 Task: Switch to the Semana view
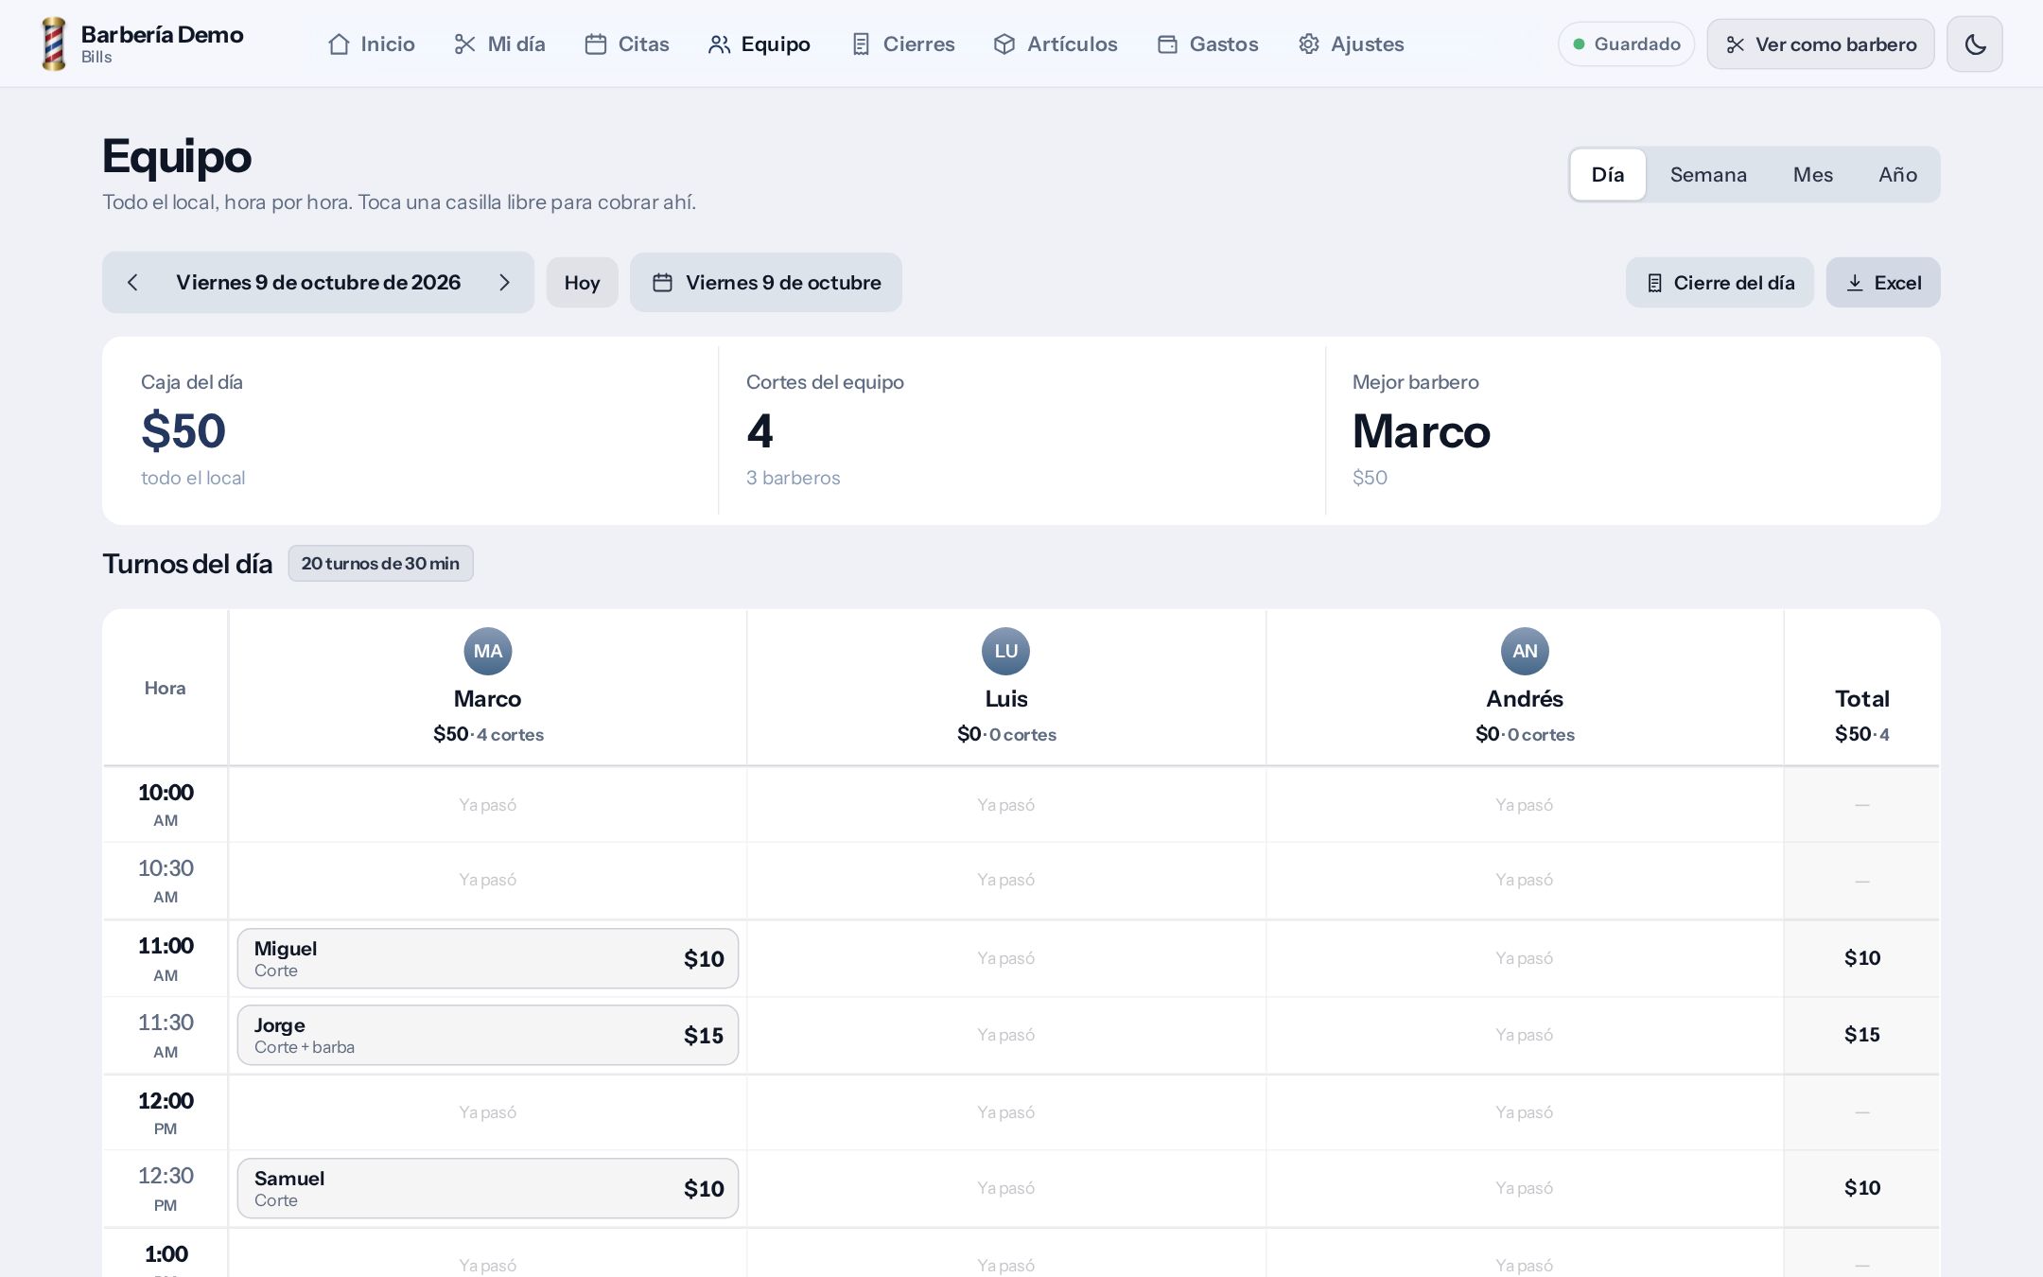click(1708, 174)
